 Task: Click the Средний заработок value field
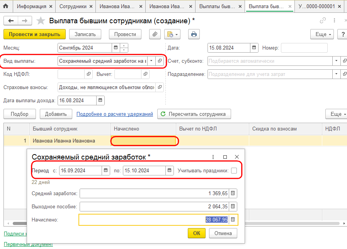coord(154,193)
